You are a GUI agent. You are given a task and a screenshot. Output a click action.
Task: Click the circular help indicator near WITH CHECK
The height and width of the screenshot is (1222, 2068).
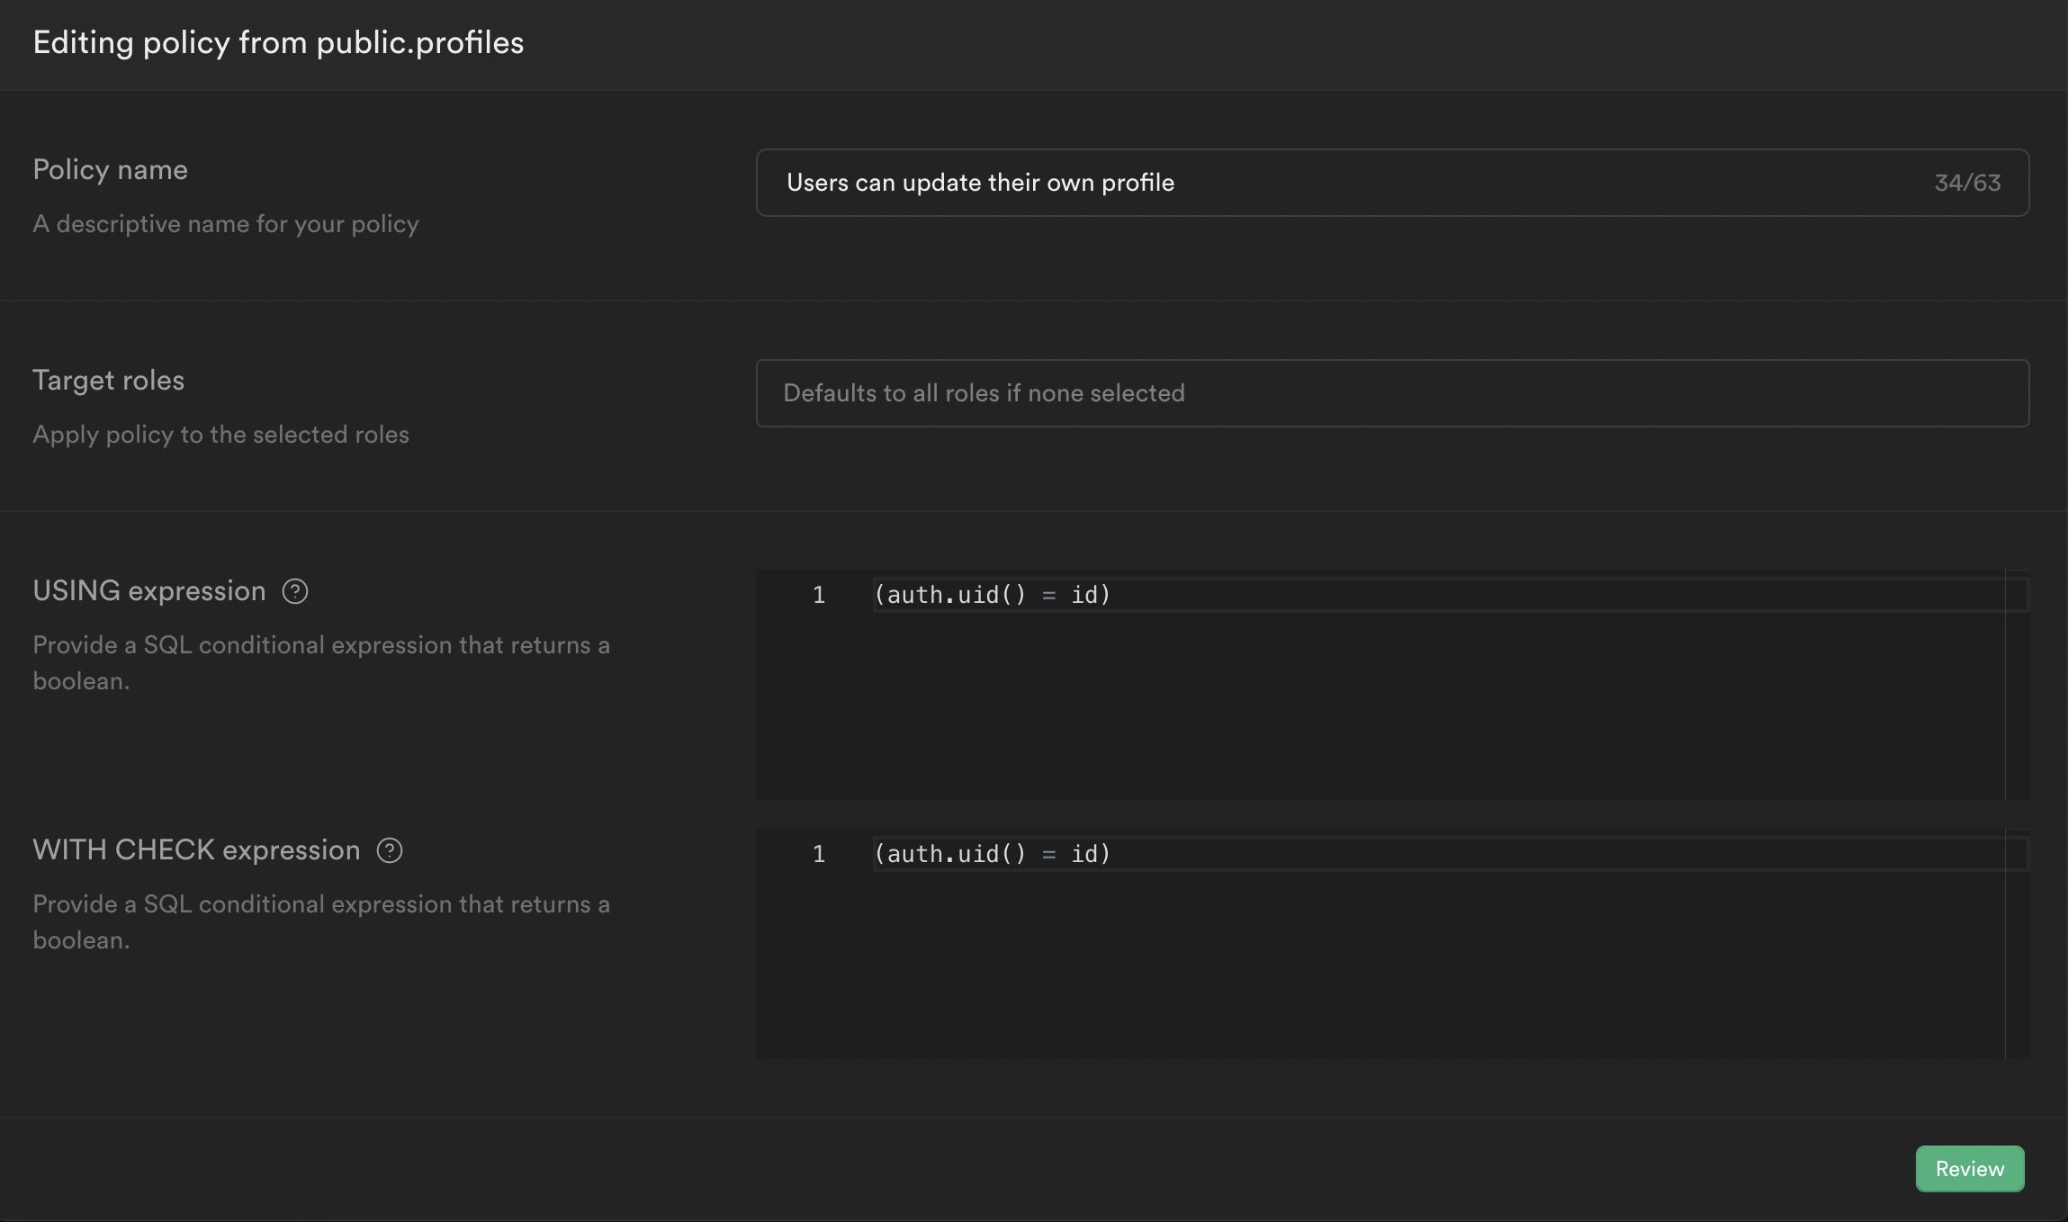(x=391, y=850)
